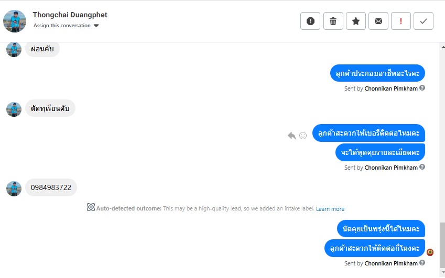Image resolution: width=445 pixels, height=278 pixels.
Task: Move conversation to trash
Action: coord(333,21)
